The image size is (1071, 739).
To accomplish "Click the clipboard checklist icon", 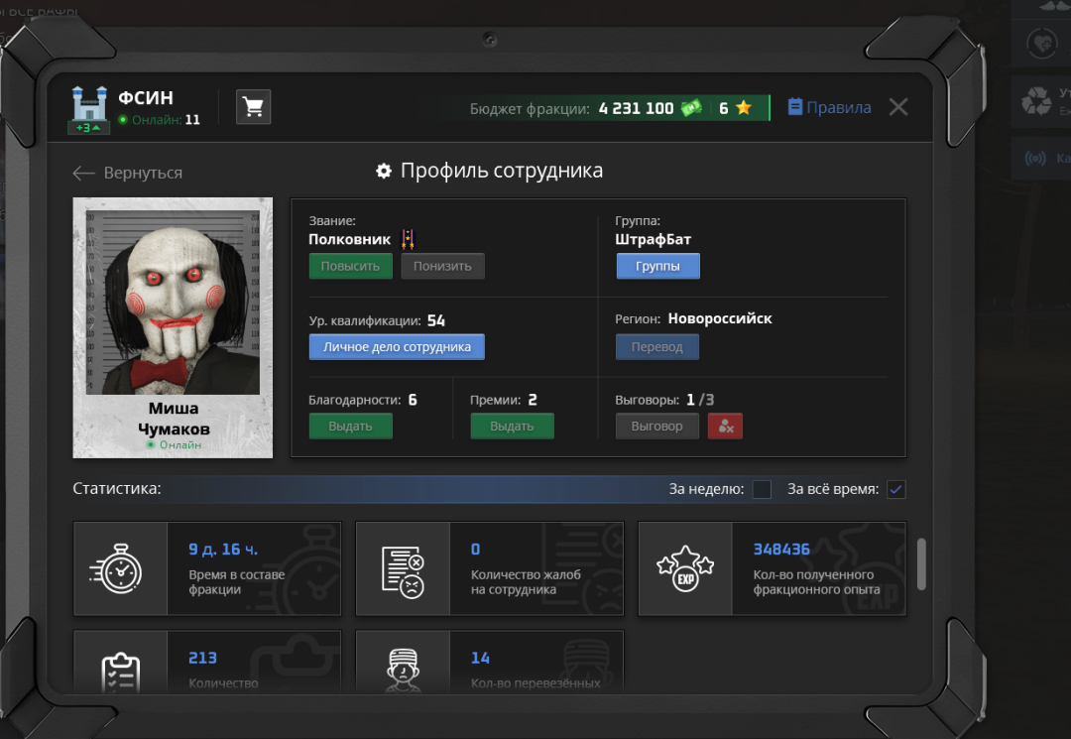I will pyautogui.click(x=120, y=673).
